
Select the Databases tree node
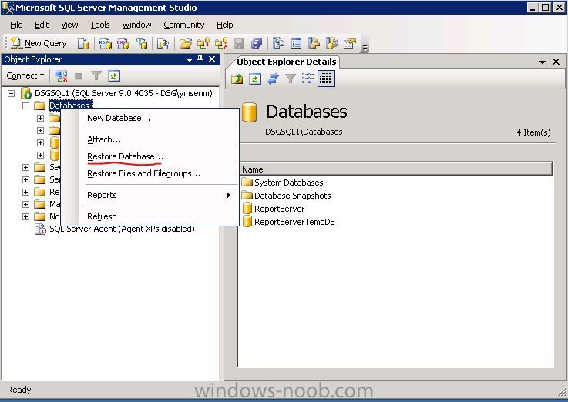tap(70, 106)
